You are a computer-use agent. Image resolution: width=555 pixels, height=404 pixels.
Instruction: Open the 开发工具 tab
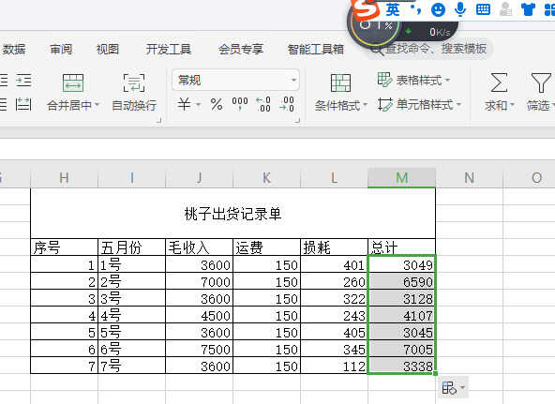click(169, 49)
